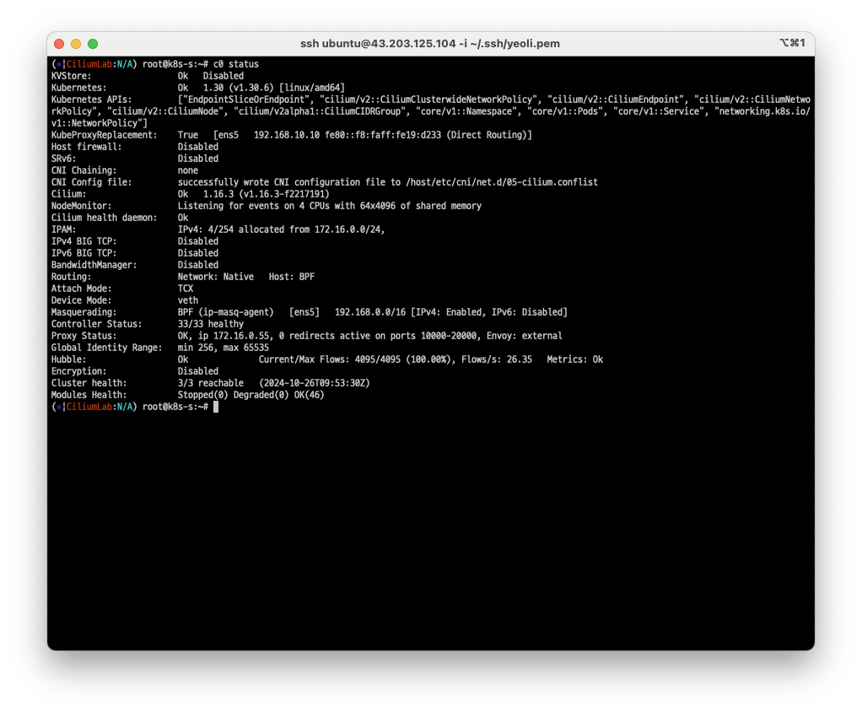This screenshot has width=862, height=713.
Task: Click the 'CiliumLab' text in bottom prompt
Action: 89,407
